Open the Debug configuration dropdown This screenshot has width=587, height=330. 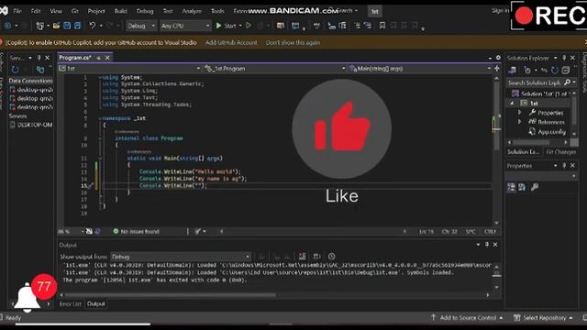[141, 26]
